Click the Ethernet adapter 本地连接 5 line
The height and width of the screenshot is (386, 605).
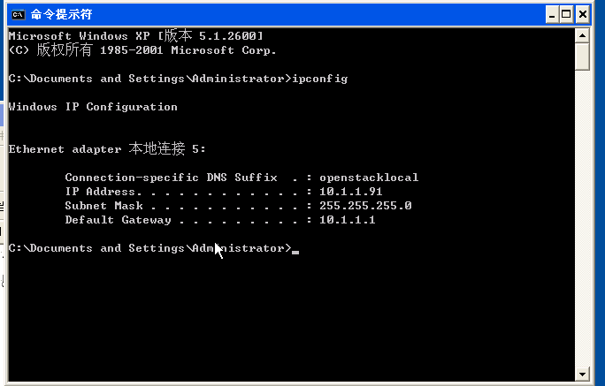107,148
